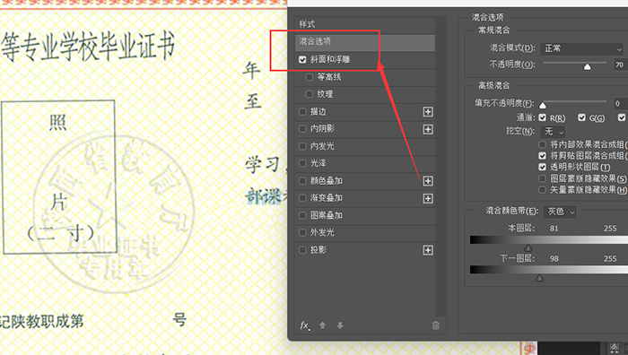This screenshot has height=355, width=628.
Task: Click the fx add style icon
Action: point(304,325)
